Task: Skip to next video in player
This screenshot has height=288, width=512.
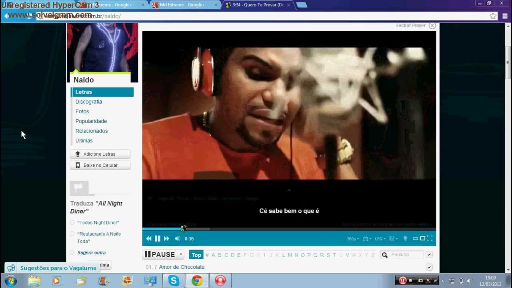Action: pos(166,239)
